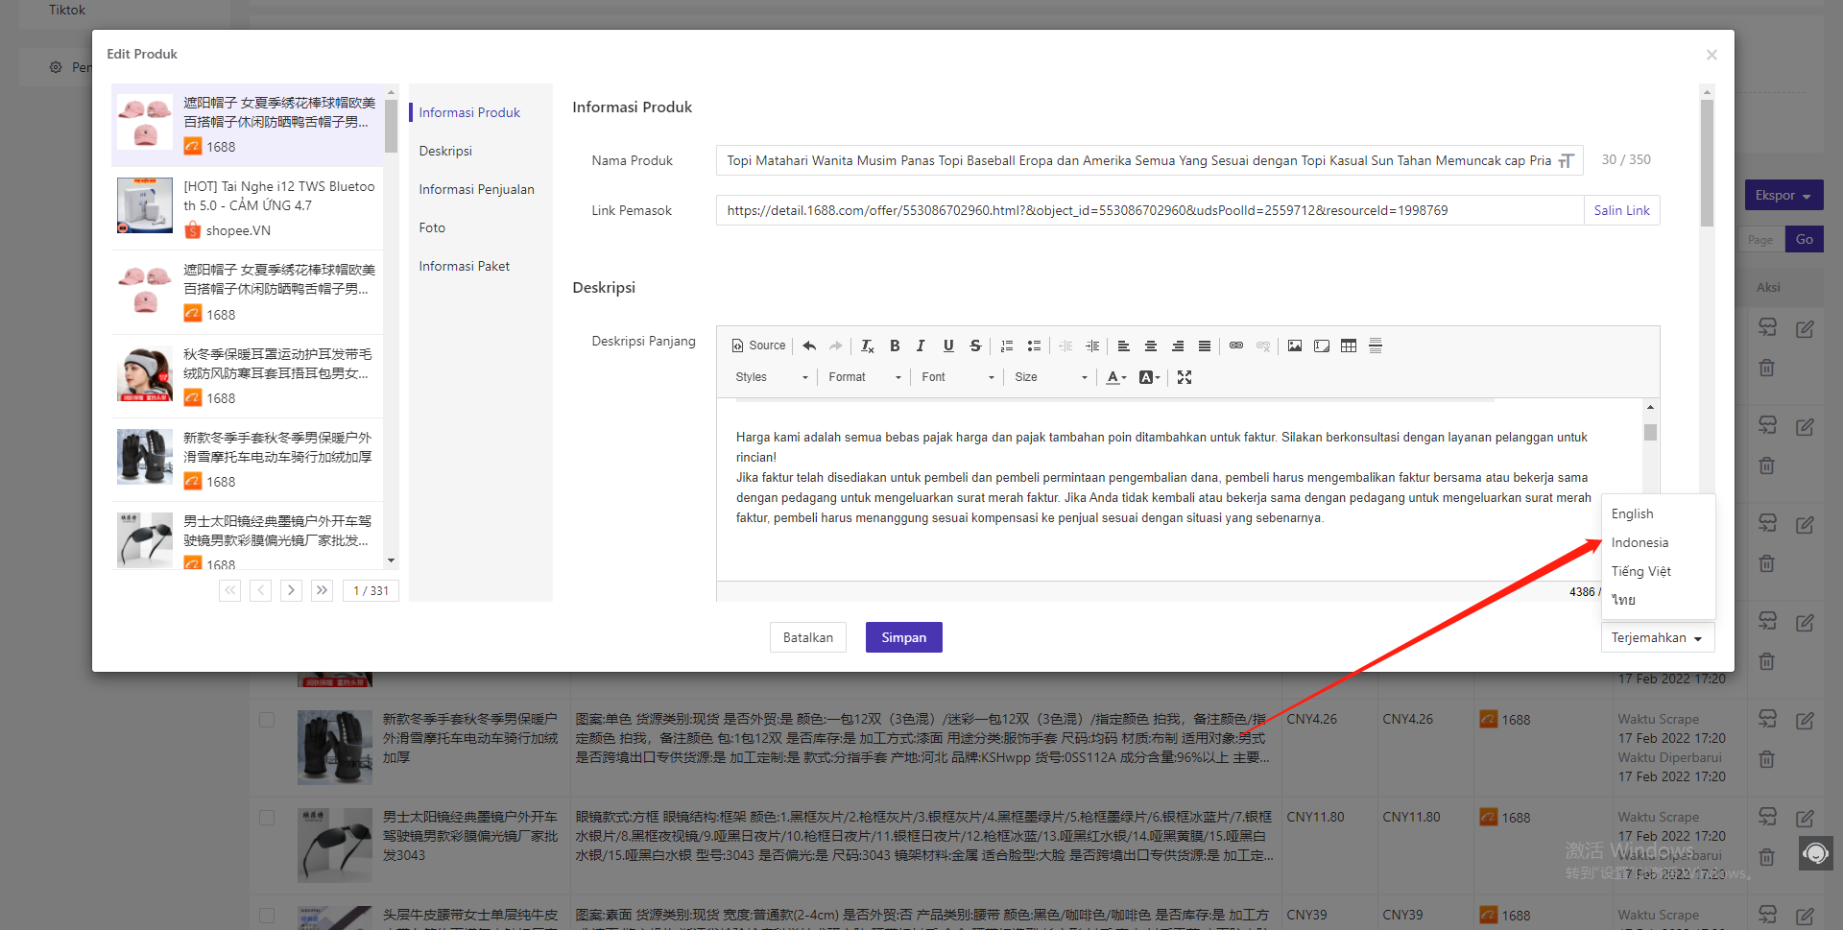Open the Size dropdown

pyautogui.click(x=1050, y=377)
